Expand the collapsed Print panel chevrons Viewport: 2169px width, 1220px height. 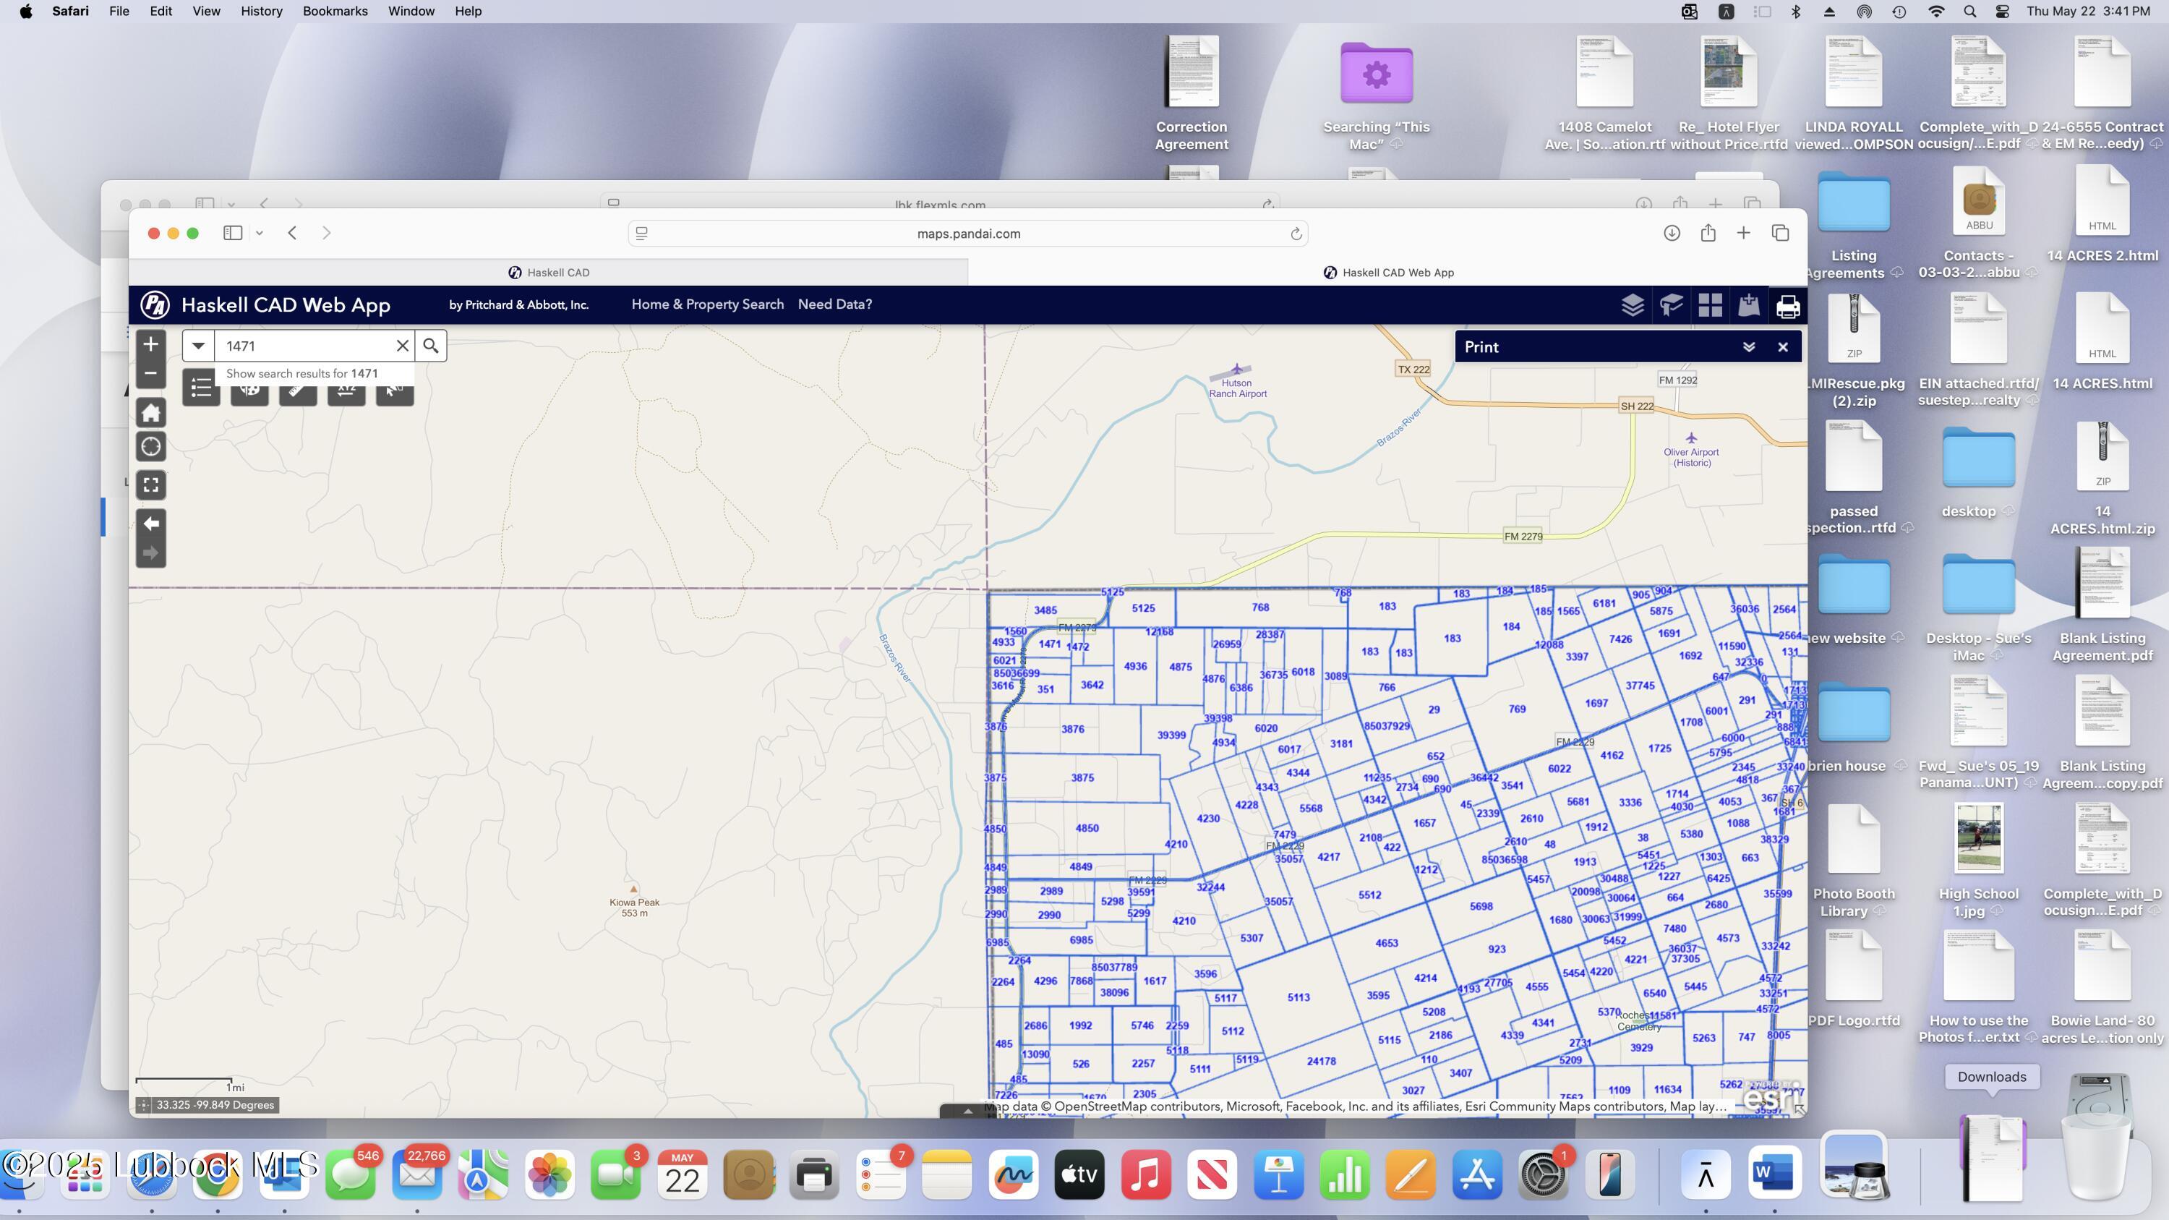pyautogui.click(x=1748, y=347)
